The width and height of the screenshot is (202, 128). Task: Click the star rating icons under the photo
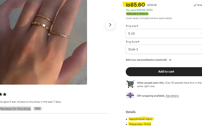pyautogui.click(x=3, y=94)
